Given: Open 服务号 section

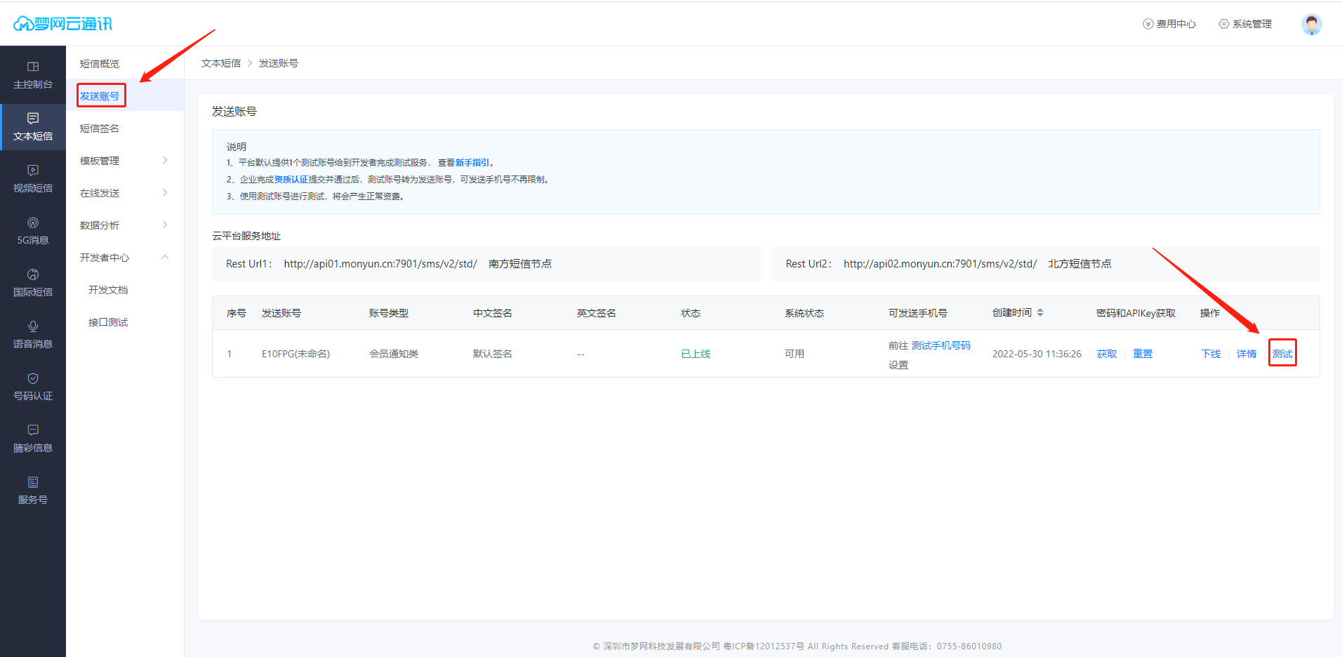Looking at the screenshot, I should pyautogui.click(x=33, y=491).
